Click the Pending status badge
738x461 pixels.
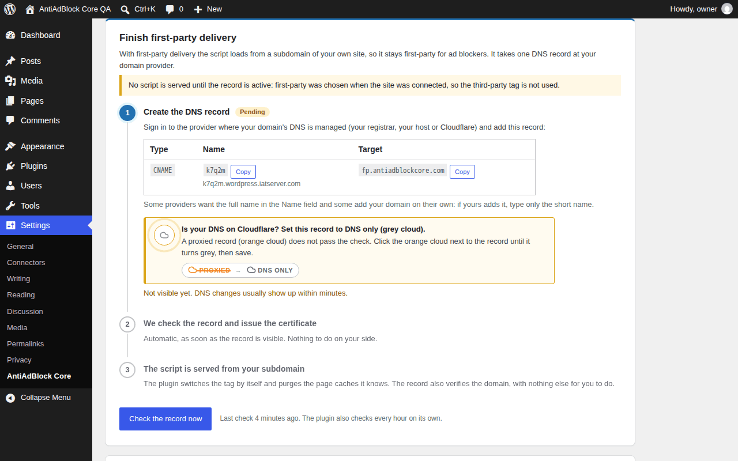(253, 112)
